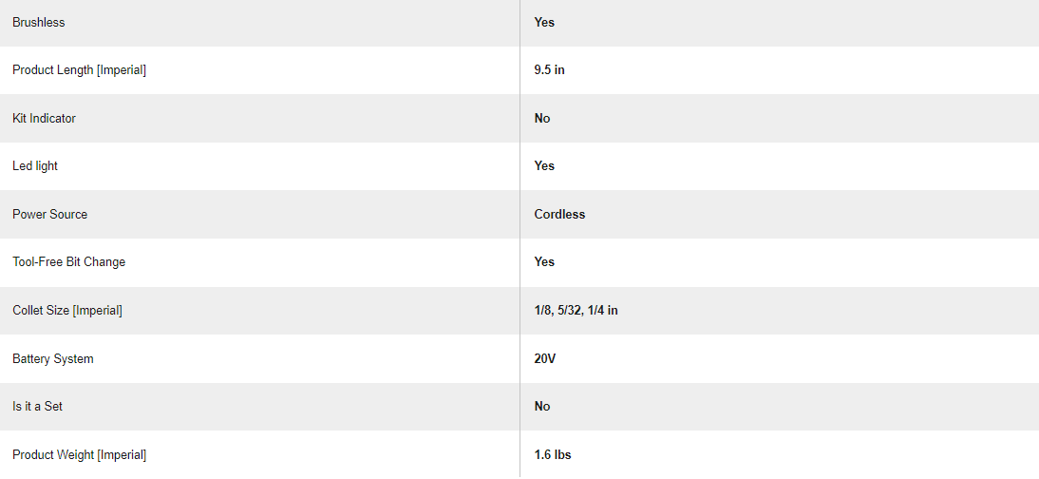The height and width of the screenshot is (479, 1039).
Task: Click the Led light label
Action: (35, 166)
